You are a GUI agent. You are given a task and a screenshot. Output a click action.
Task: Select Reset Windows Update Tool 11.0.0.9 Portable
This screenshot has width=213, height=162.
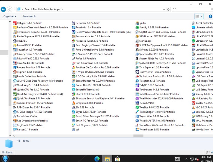[x=102, y=32]
